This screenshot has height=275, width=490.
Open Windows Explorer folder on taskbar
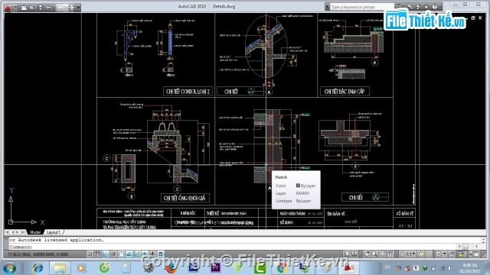pos(60,268)
